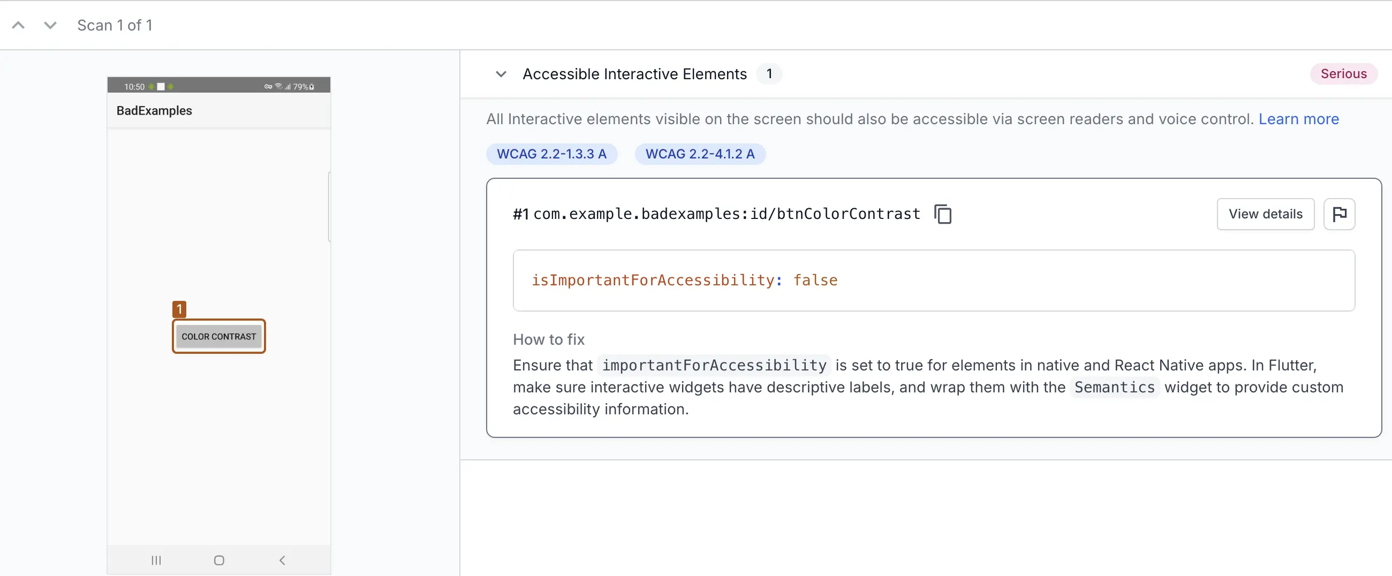Go to next scan with down arrow

50,25
